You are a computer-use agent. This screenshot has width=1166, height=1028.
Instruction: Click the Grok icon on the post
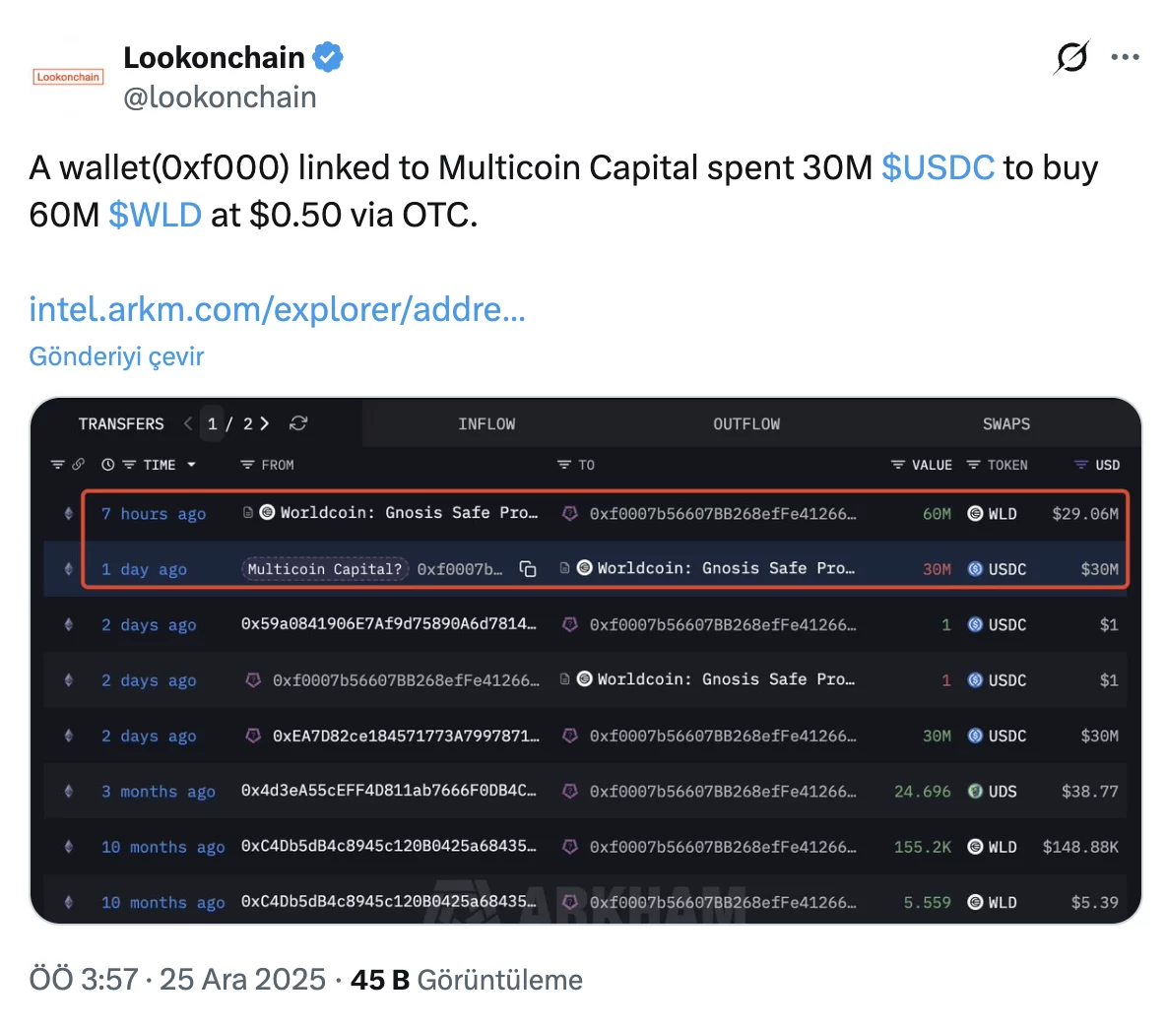click(1070, 57)
